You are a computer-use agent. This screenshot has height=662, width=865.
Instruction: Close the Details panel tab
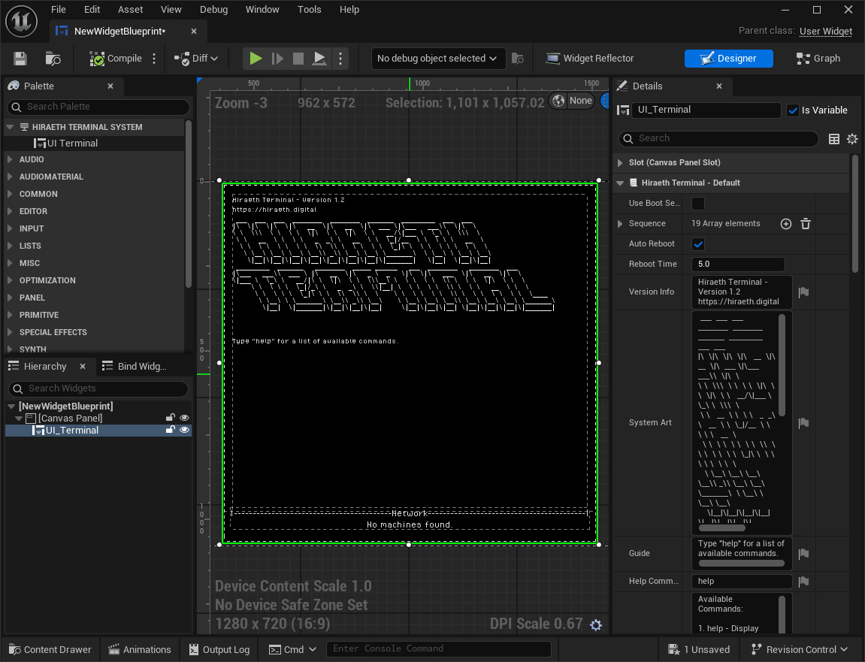click(718, 86)
